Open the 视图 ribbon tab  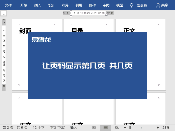point(120,5)
